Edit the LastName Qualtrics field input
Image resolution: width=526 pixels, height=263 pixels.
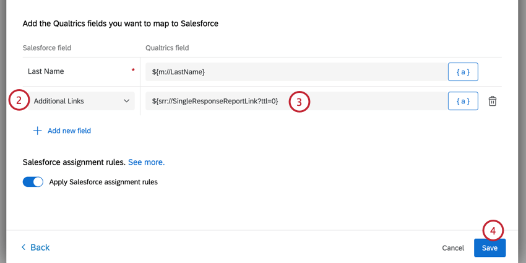click(x=294, y=72)
